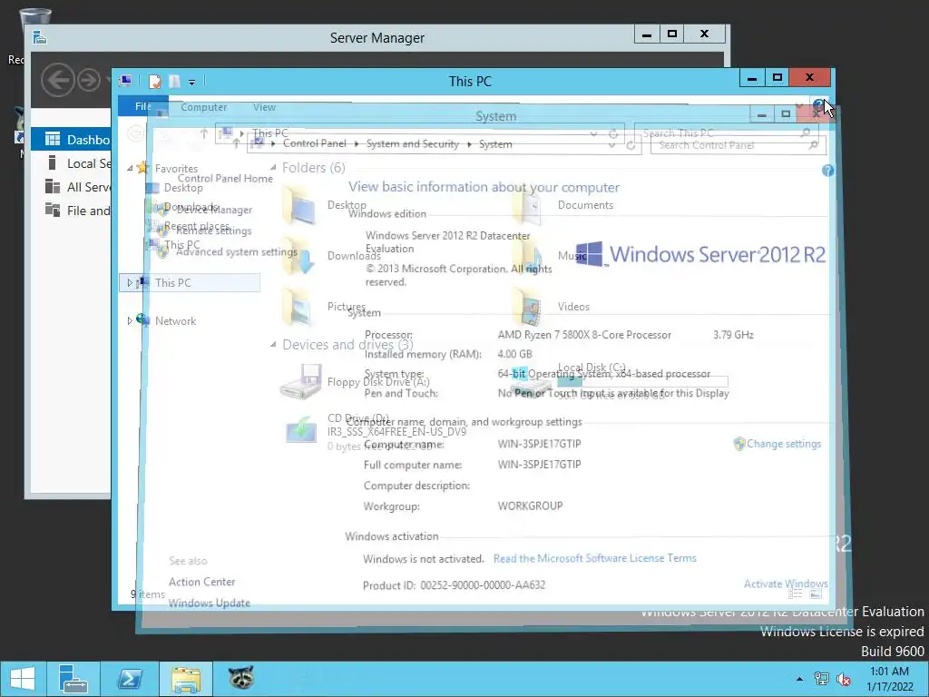Select the Documents folder icon
This screenshot has width=929, height=697.
tap(527, 206)
